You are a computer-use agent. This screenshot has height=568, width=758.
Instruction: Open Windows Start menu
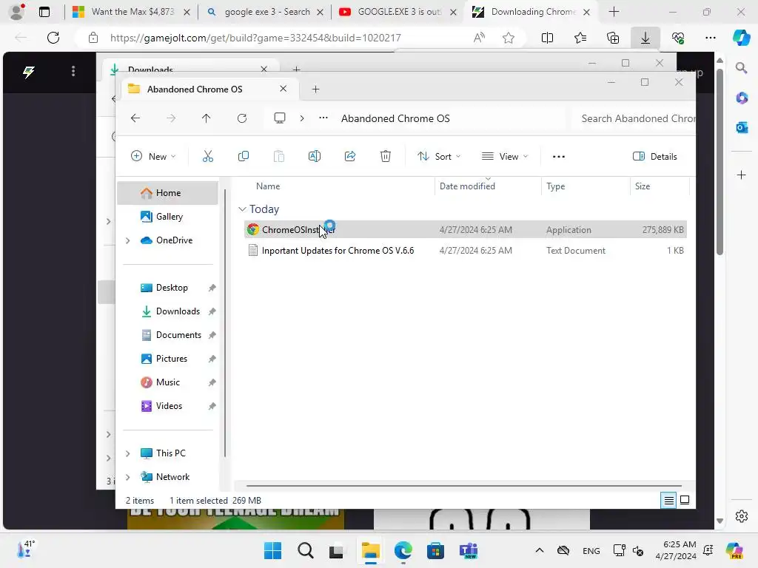coord(272,550)
